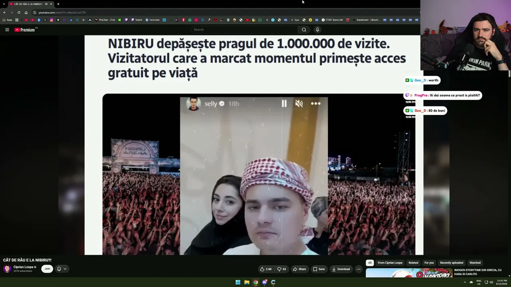Switch to Chrome in the taskbar
511x287 pixels.
pyautogui.click(x=255, y=282)
